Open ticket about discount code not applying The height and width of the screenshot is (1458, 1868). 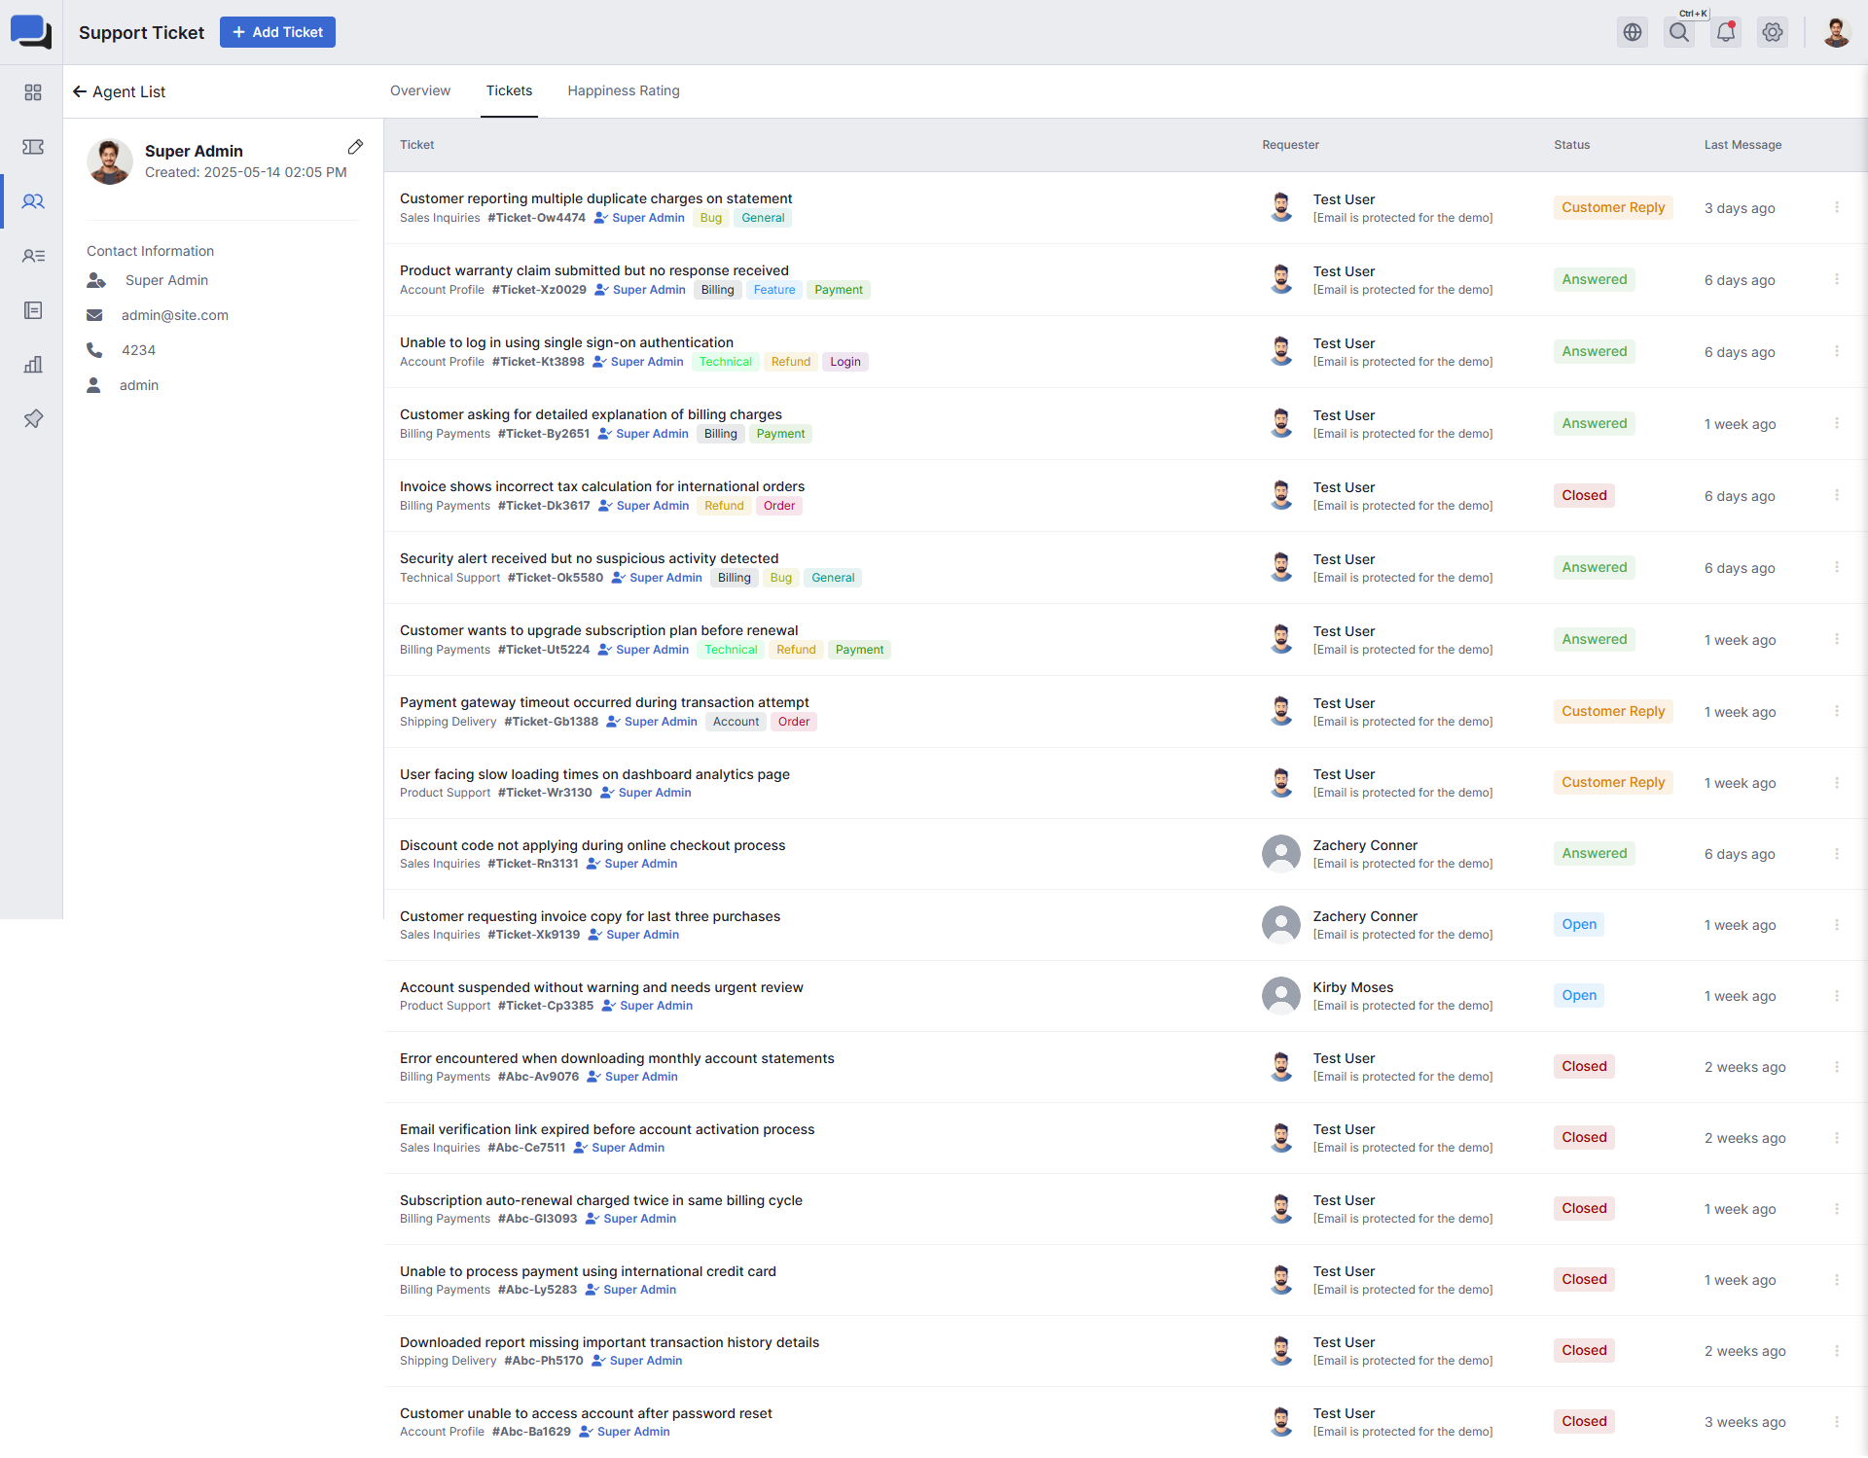click(592, 845)
